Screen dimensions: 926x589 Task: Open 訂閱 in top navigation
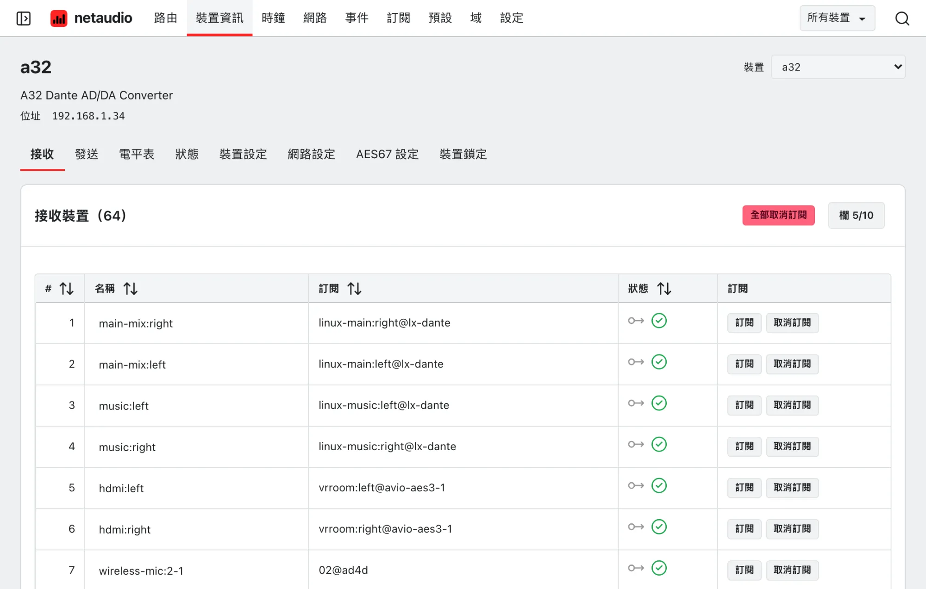click(398, 18)
